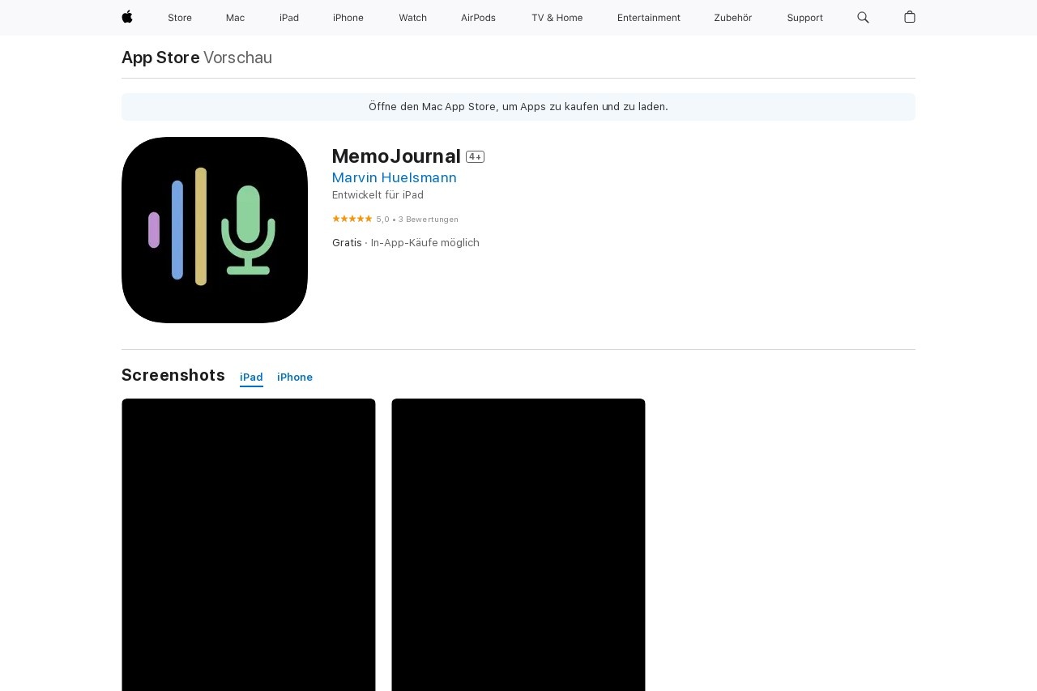Click the five-star rating stars
Viewport: 1037px width, 691px height.
[352, 219]
